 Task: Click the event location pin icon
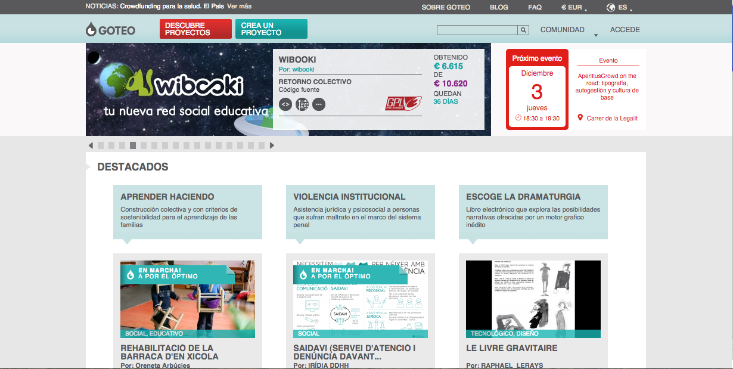[580, 118]
